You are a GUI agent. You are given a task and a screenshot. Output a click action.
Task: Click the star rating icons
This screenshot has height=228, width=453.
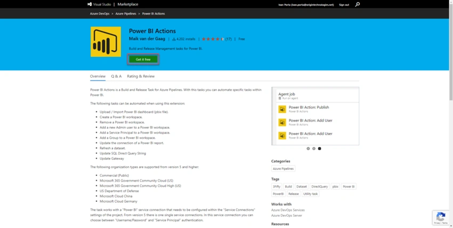point(213,39)
